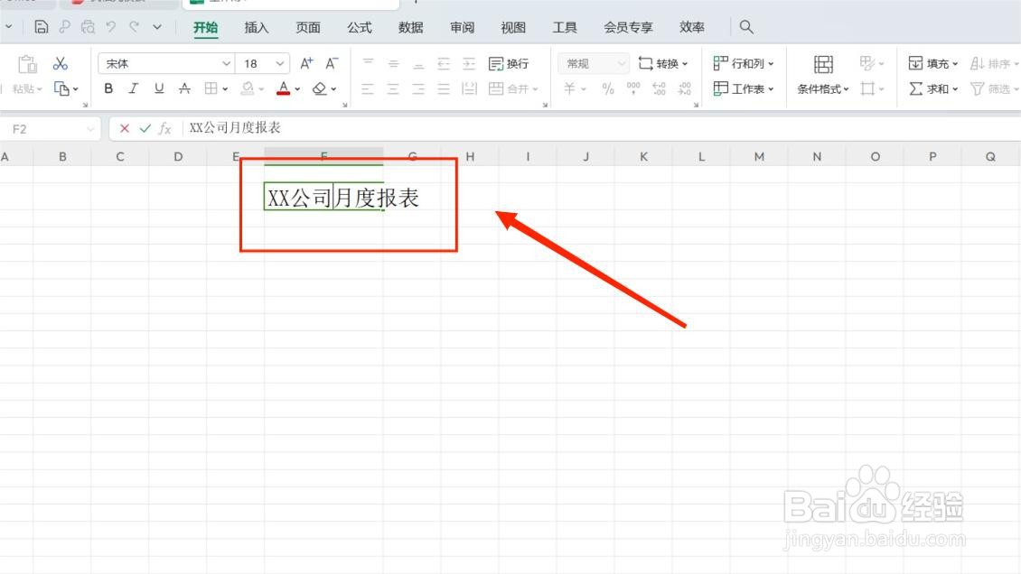1021x574 pixels.
Task: Increase font size with the A+ icon
Action: (306, 63)
